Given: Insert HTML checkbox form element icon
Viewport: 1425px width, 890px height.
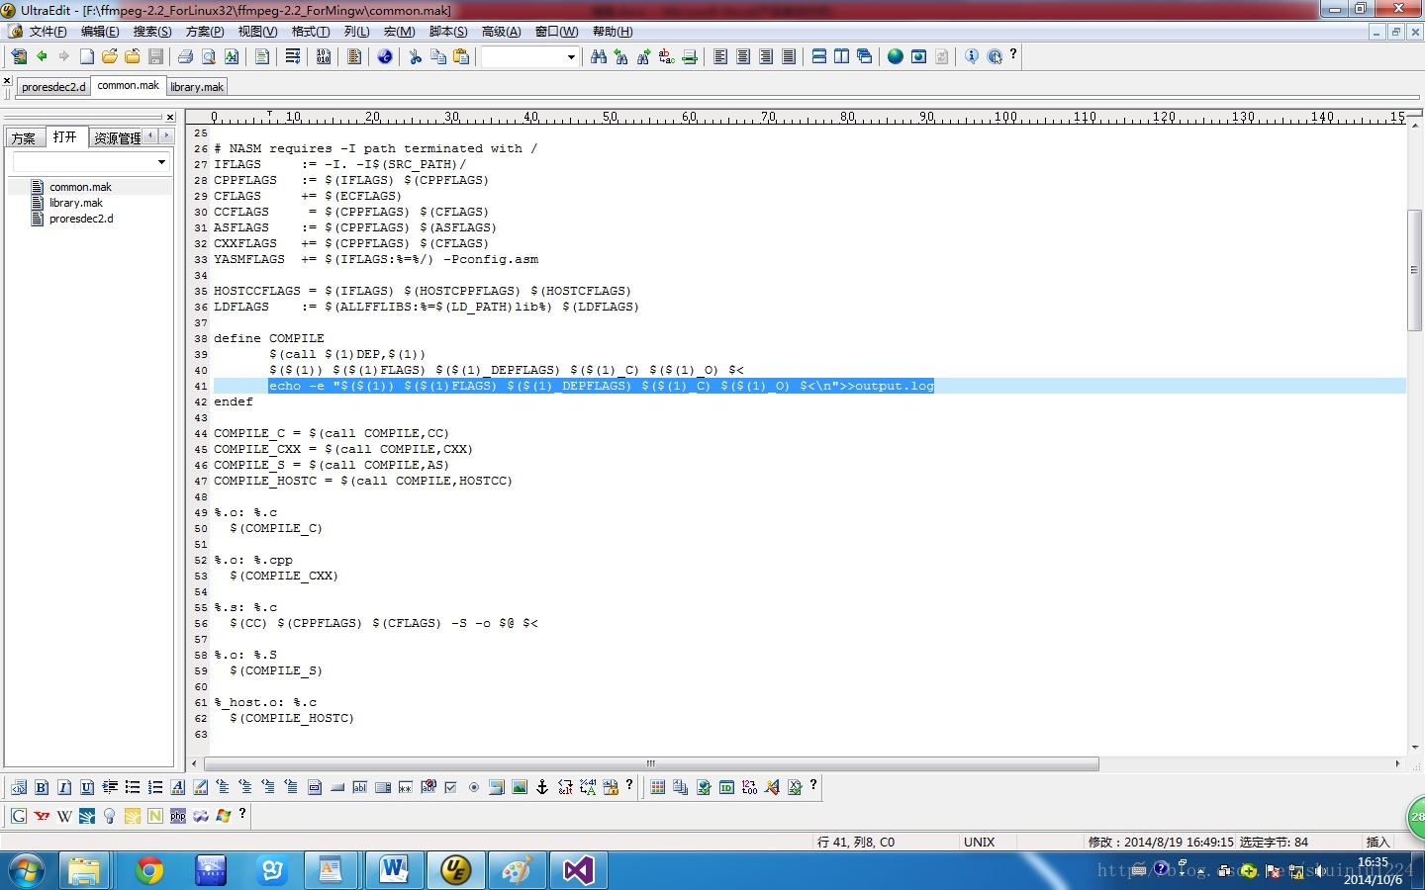Looking at the screenshot, I should click(x=451, y=787).
